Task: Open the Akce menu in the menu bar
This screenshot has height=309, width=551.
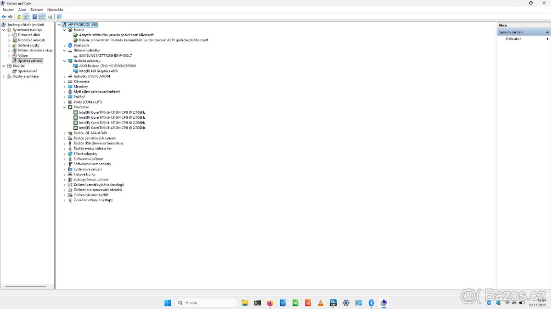Action: pos(22,10)
